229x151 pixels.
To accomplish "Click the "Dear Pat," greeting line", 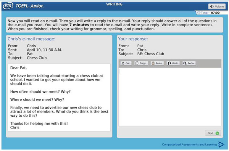I will point(19,68).
